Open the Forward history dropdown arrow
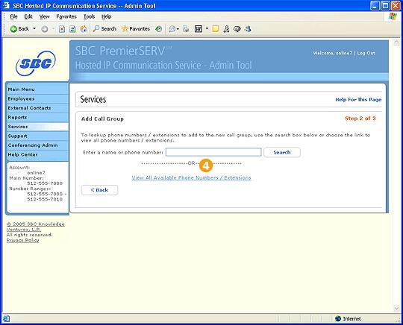This screenshot has height=325, width=403. click(x=53, y=29)
